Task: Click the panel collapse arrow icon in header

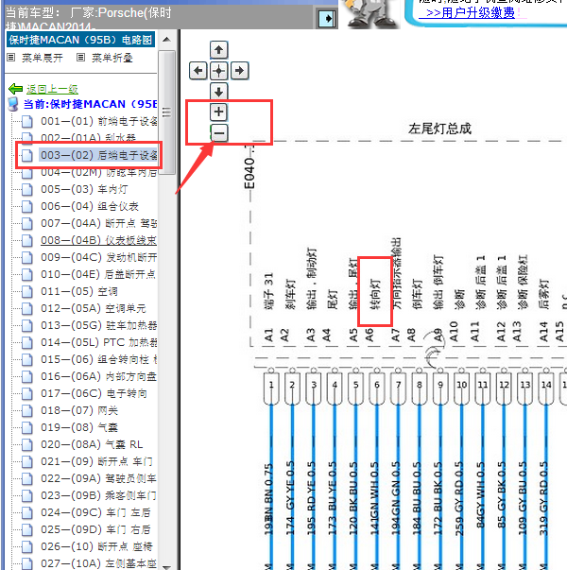Action: [x=327, y=18]
